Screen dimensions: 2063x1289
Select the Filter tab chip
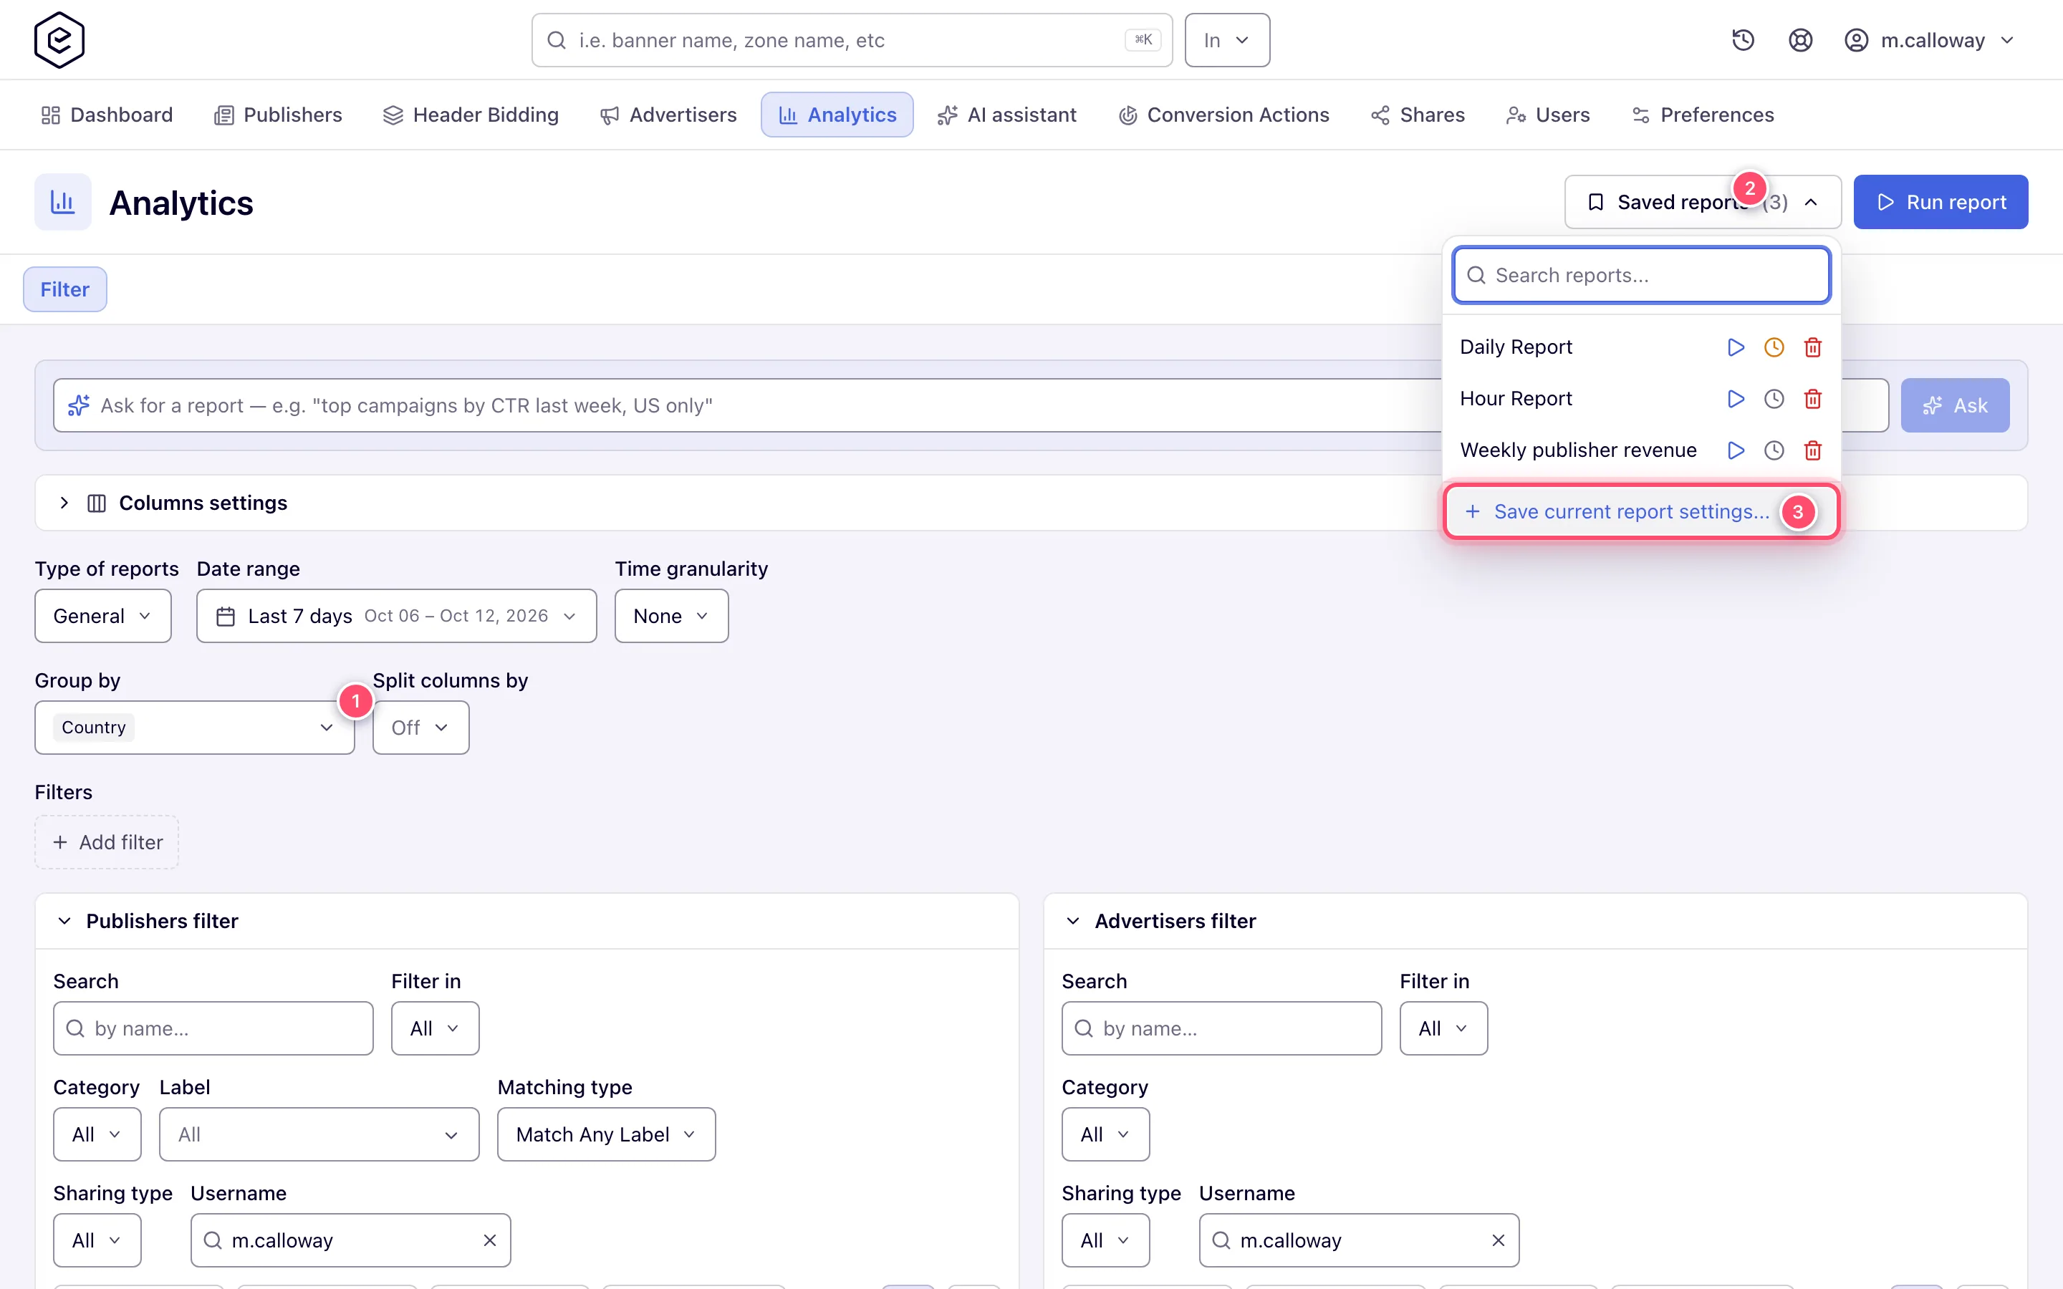[x=64, y=289]
